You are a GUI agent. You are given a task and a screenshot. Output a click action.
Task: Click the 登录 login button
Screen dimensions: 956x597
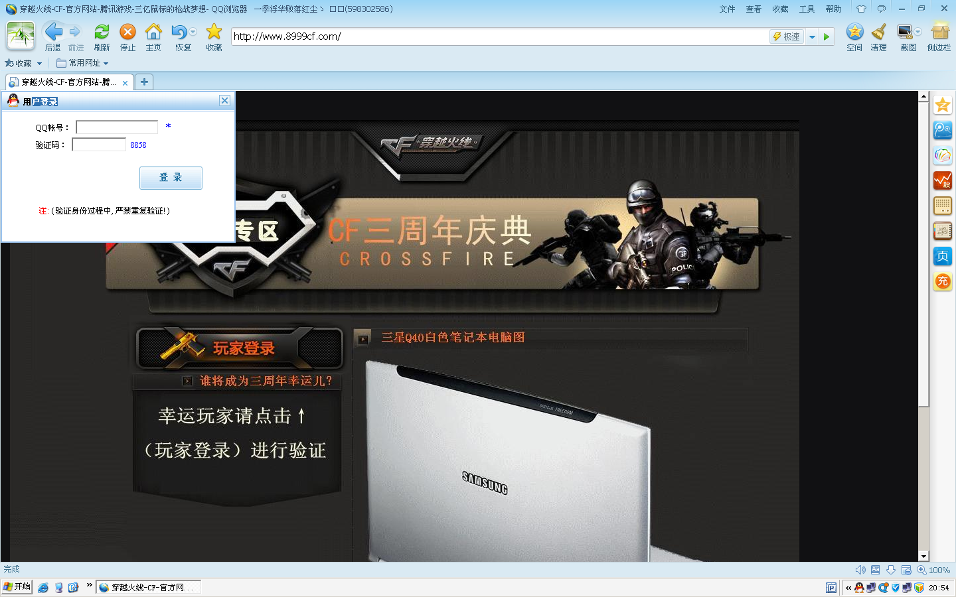click(171, 178)
